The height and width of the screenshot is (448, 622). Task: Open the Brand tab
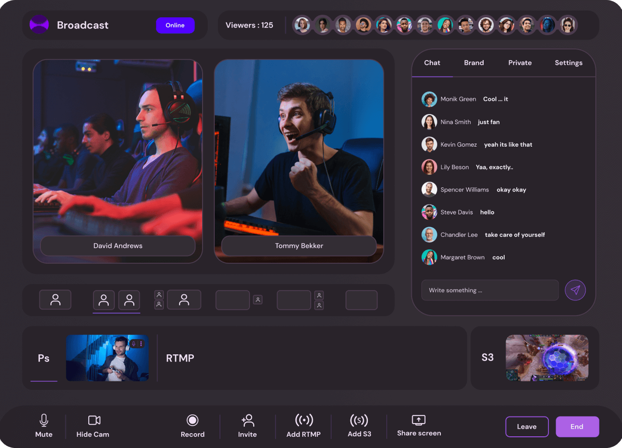pyautogui.click(x=474, y=63)
